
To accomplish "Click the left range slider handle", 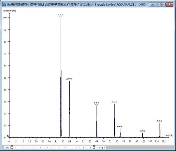I will 12,147.
